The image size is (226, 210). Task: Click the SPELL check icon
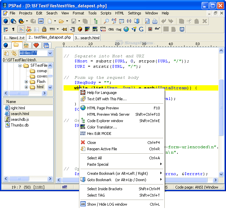pos(52,29)
